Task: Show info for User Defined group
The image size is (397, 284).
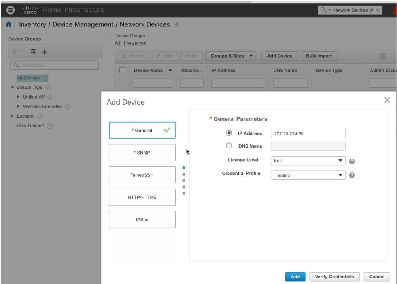Action: pos(50,126)
